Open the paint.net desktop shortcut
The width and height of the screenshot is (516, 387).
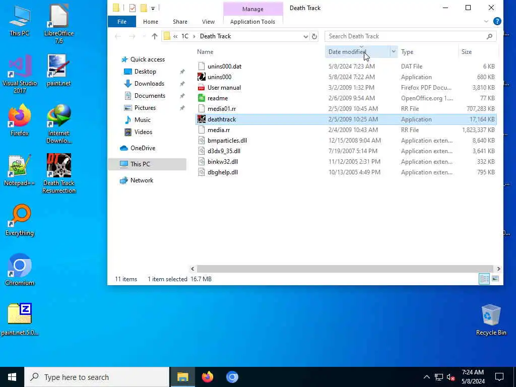(x=58, y=71)
